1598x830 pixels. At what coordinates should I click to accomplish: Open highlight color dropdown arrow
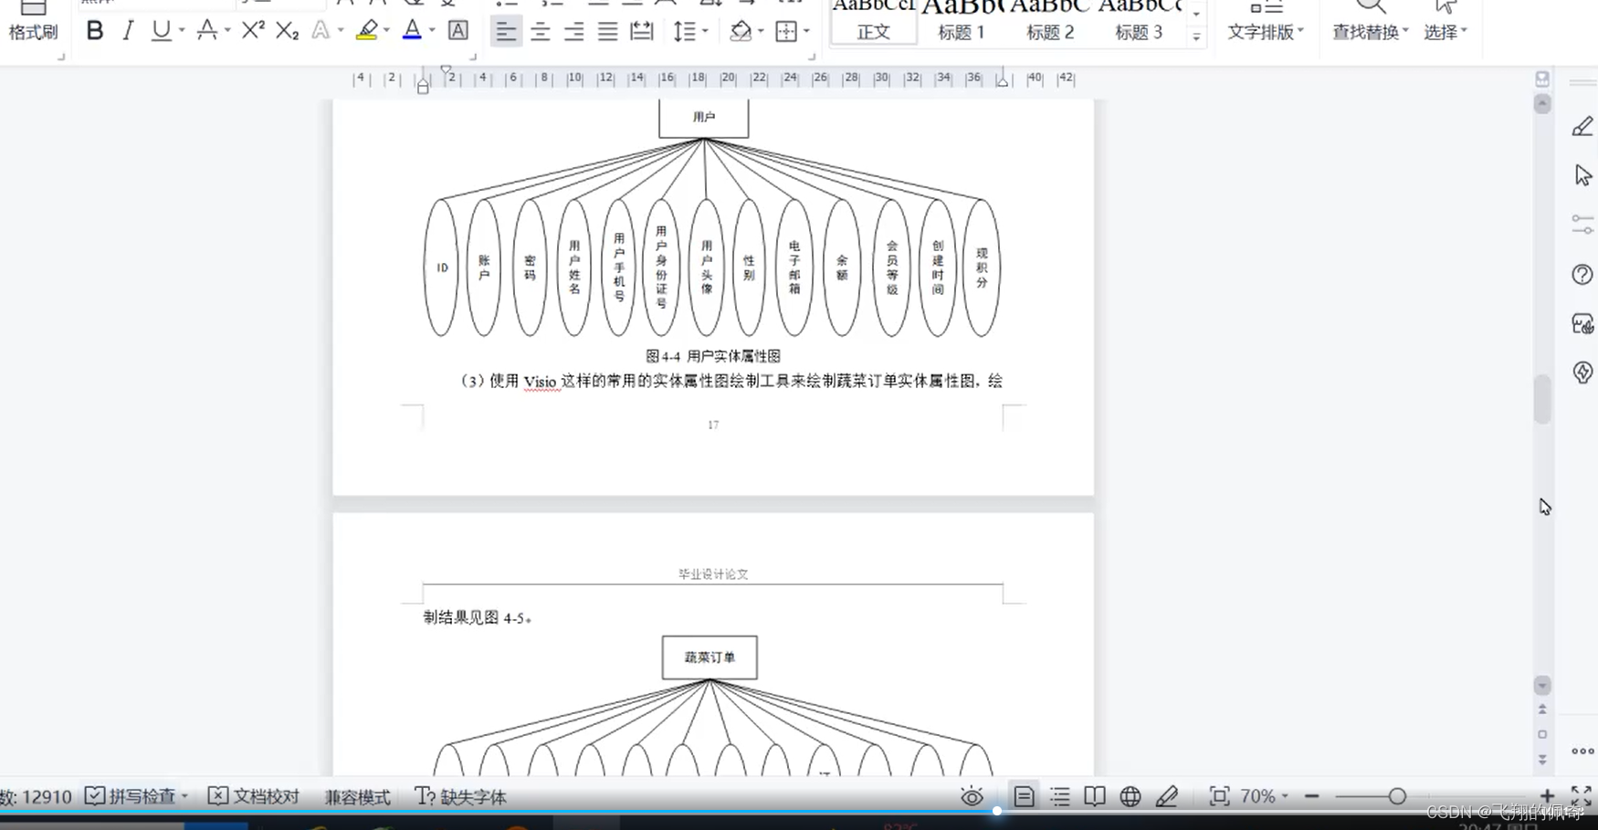coord(387,31)
